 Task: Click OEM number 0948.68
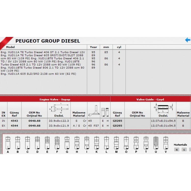click(34, 121)
